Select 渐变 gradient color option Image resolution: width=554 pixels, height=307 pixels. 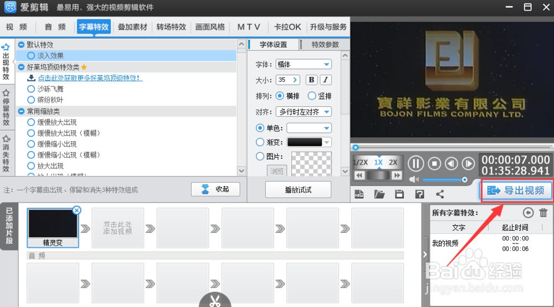click(x=260, y=142)
